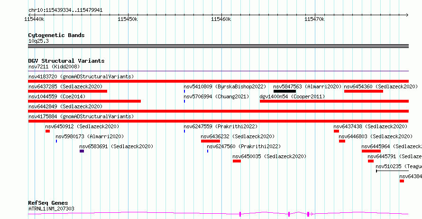Screen dimensions: 422x219
Task: Click the gray 10q25.3 cytogenetic band bar
Action: click(x=218, y=46)
